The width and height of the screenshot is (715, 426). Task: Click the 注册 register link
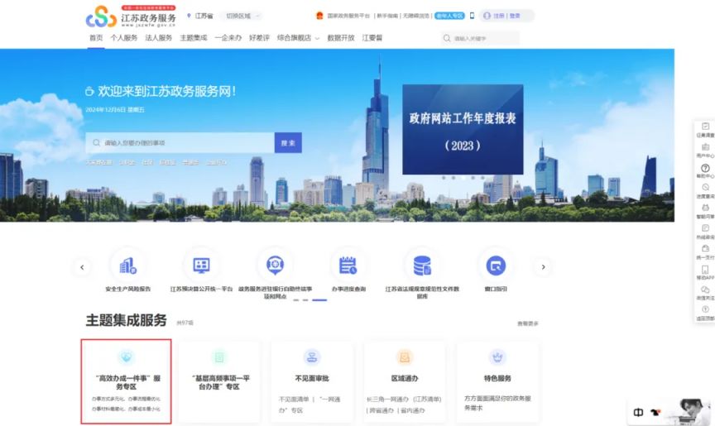click(x=499, y=16)
